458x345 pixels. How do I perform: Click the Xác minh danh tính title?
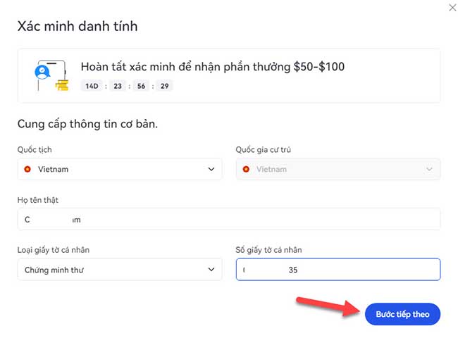click(78, 27)
